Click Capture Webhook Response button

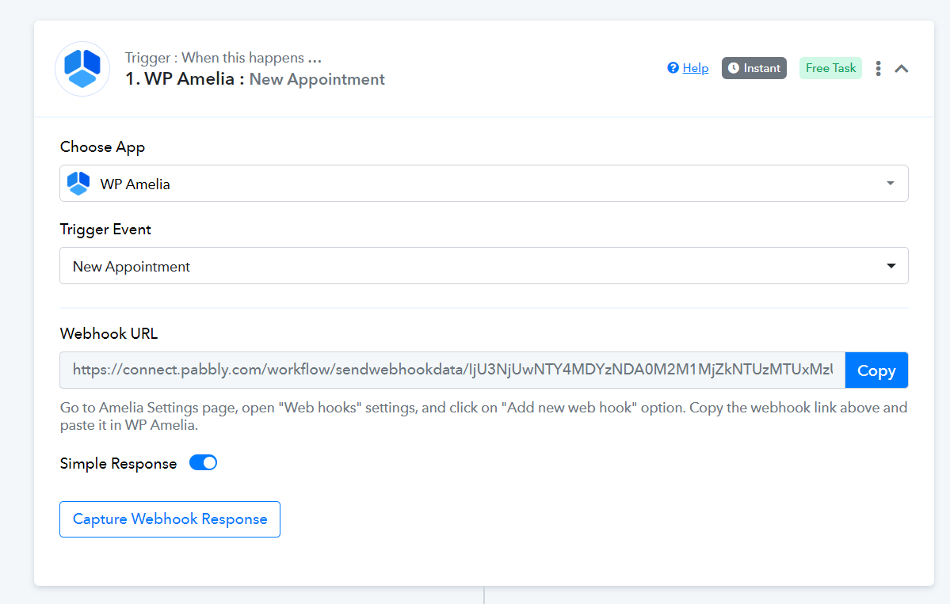(170, 519)
